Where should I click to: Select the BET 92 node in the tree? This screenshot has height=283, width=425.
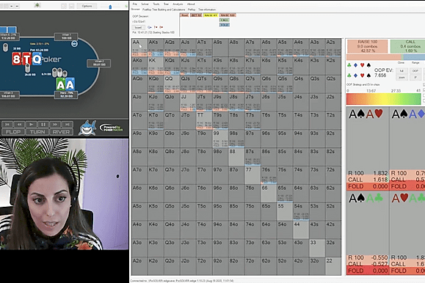click(196, 15)
